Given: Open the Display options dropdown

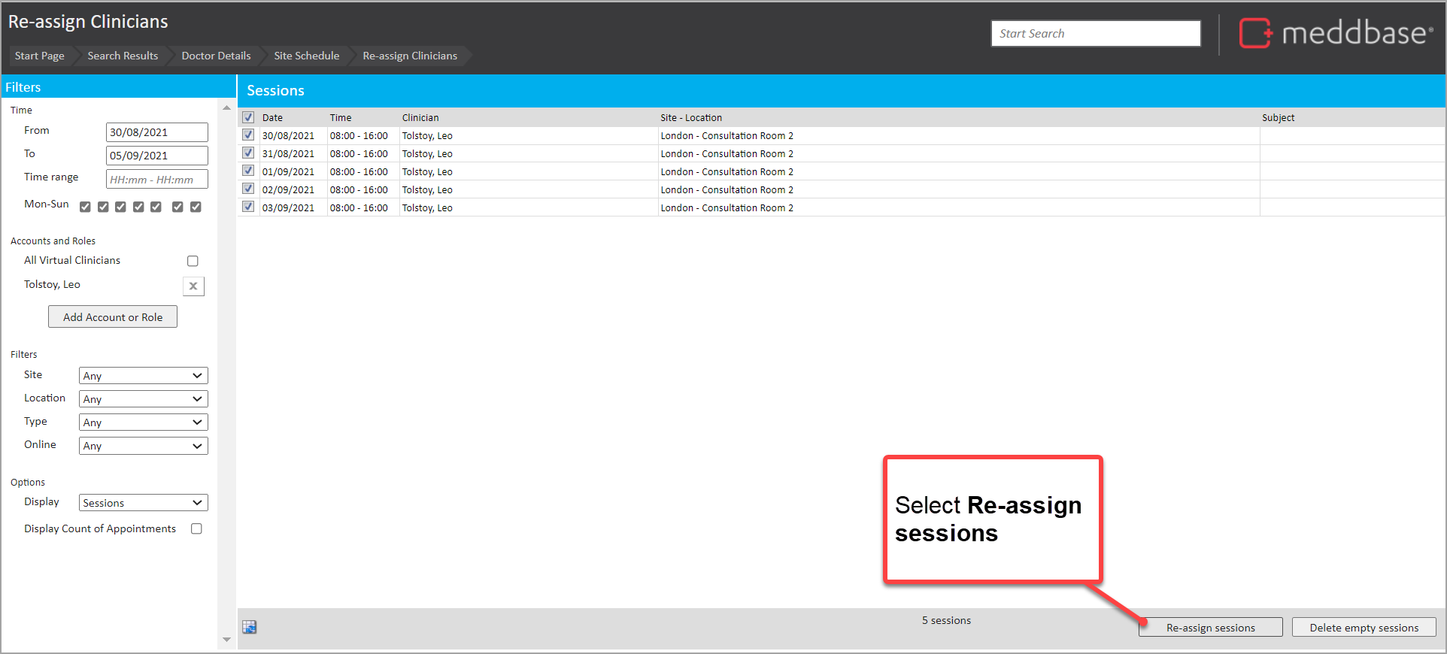Looking at the screenshot, I should tap(143, 503).
